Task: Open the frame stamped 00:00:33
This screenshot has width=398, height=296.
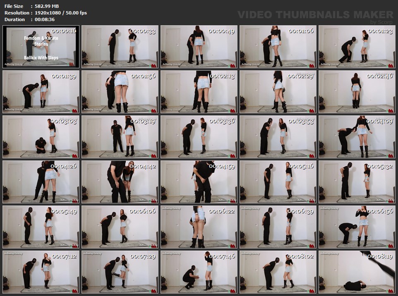Action: 120,47
